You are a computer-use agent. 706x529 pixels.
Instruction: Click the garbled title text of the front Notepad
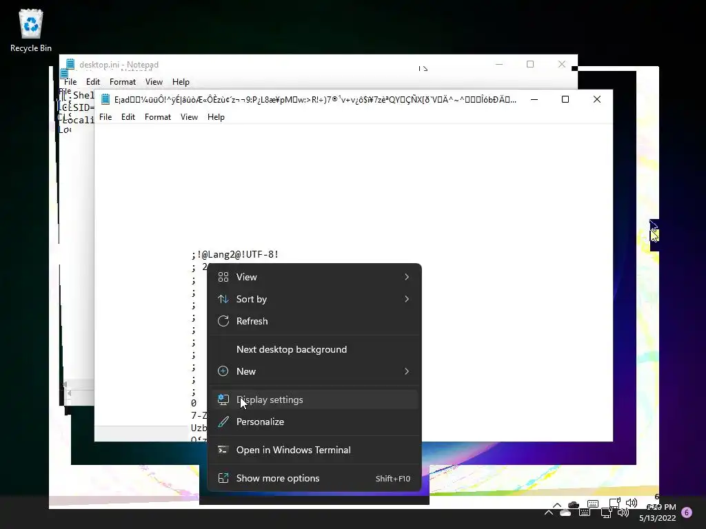click(315, 100)
